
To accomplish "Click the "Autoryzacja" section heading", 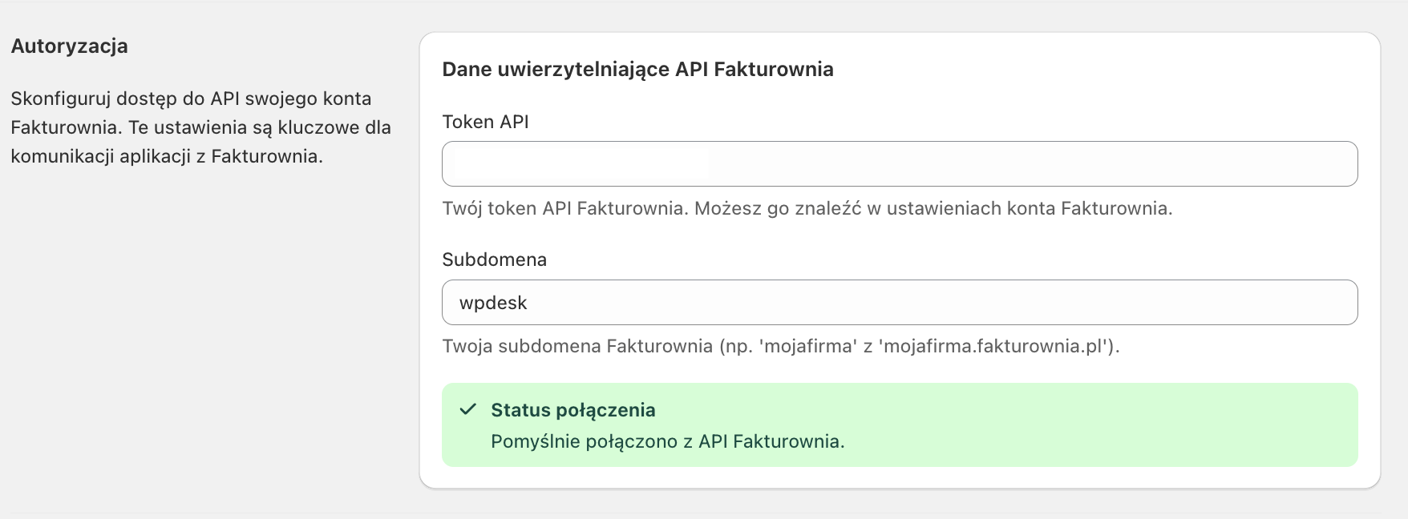I will tap(70, 46).
